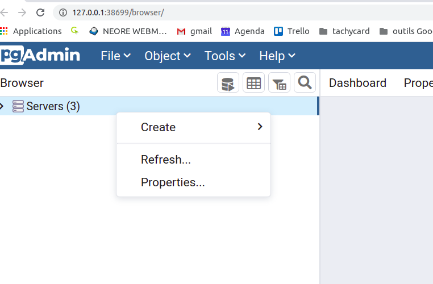
Task: Click the site info icon in address bar
Action: pyautogui.click(x=63, y=12)
